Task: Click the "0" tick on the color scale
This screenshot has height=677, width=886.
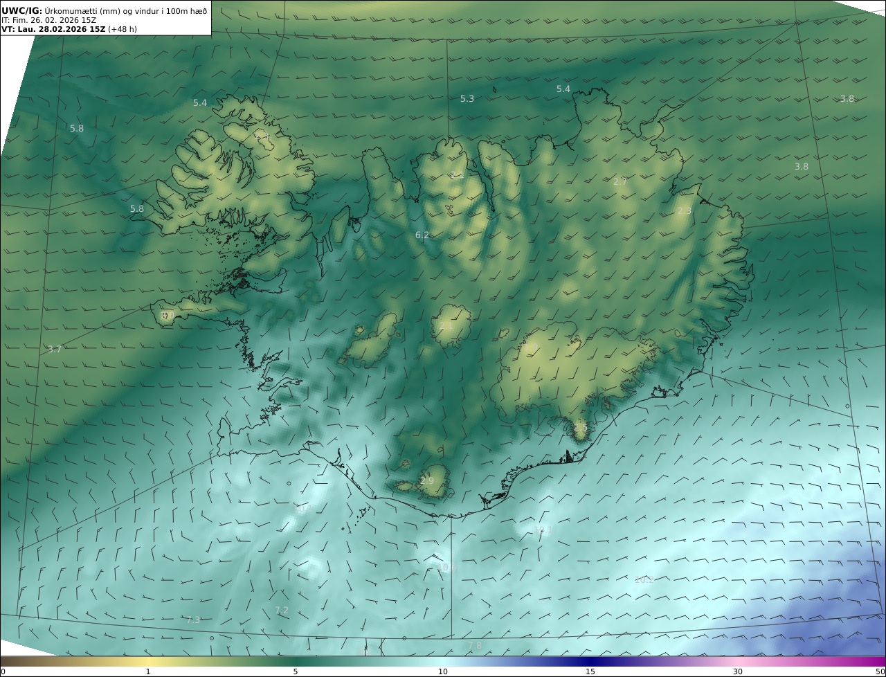Action: (3, 671)
